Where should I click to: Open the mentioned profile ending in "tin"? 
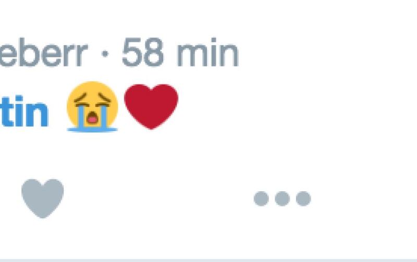24,111
